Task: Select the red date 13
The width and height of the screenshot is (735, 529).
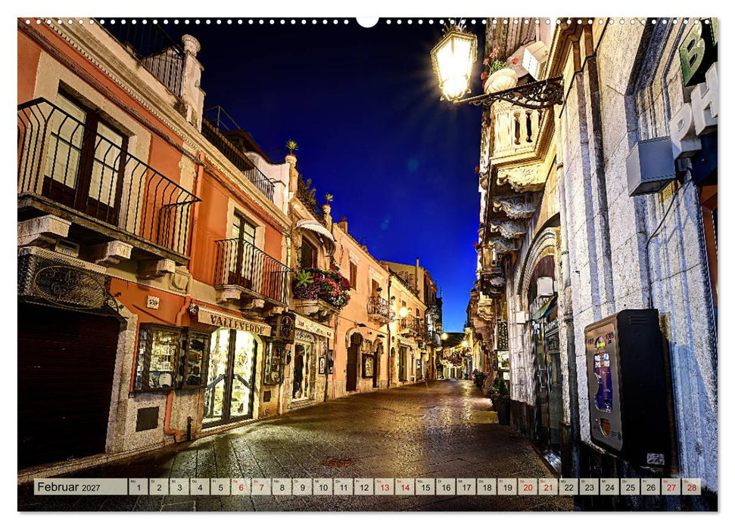Action: 385,487
